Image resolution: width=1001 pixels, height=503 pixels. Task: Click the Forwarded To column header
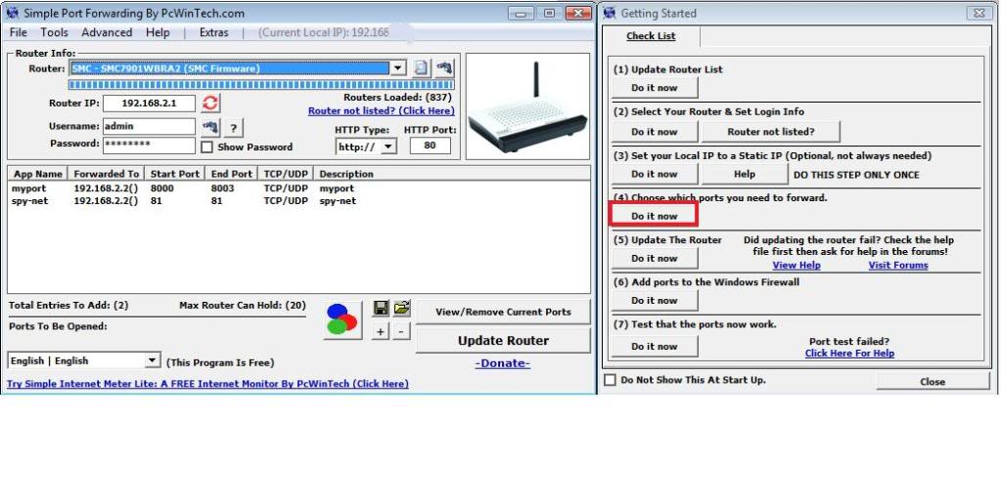(106, 174)
